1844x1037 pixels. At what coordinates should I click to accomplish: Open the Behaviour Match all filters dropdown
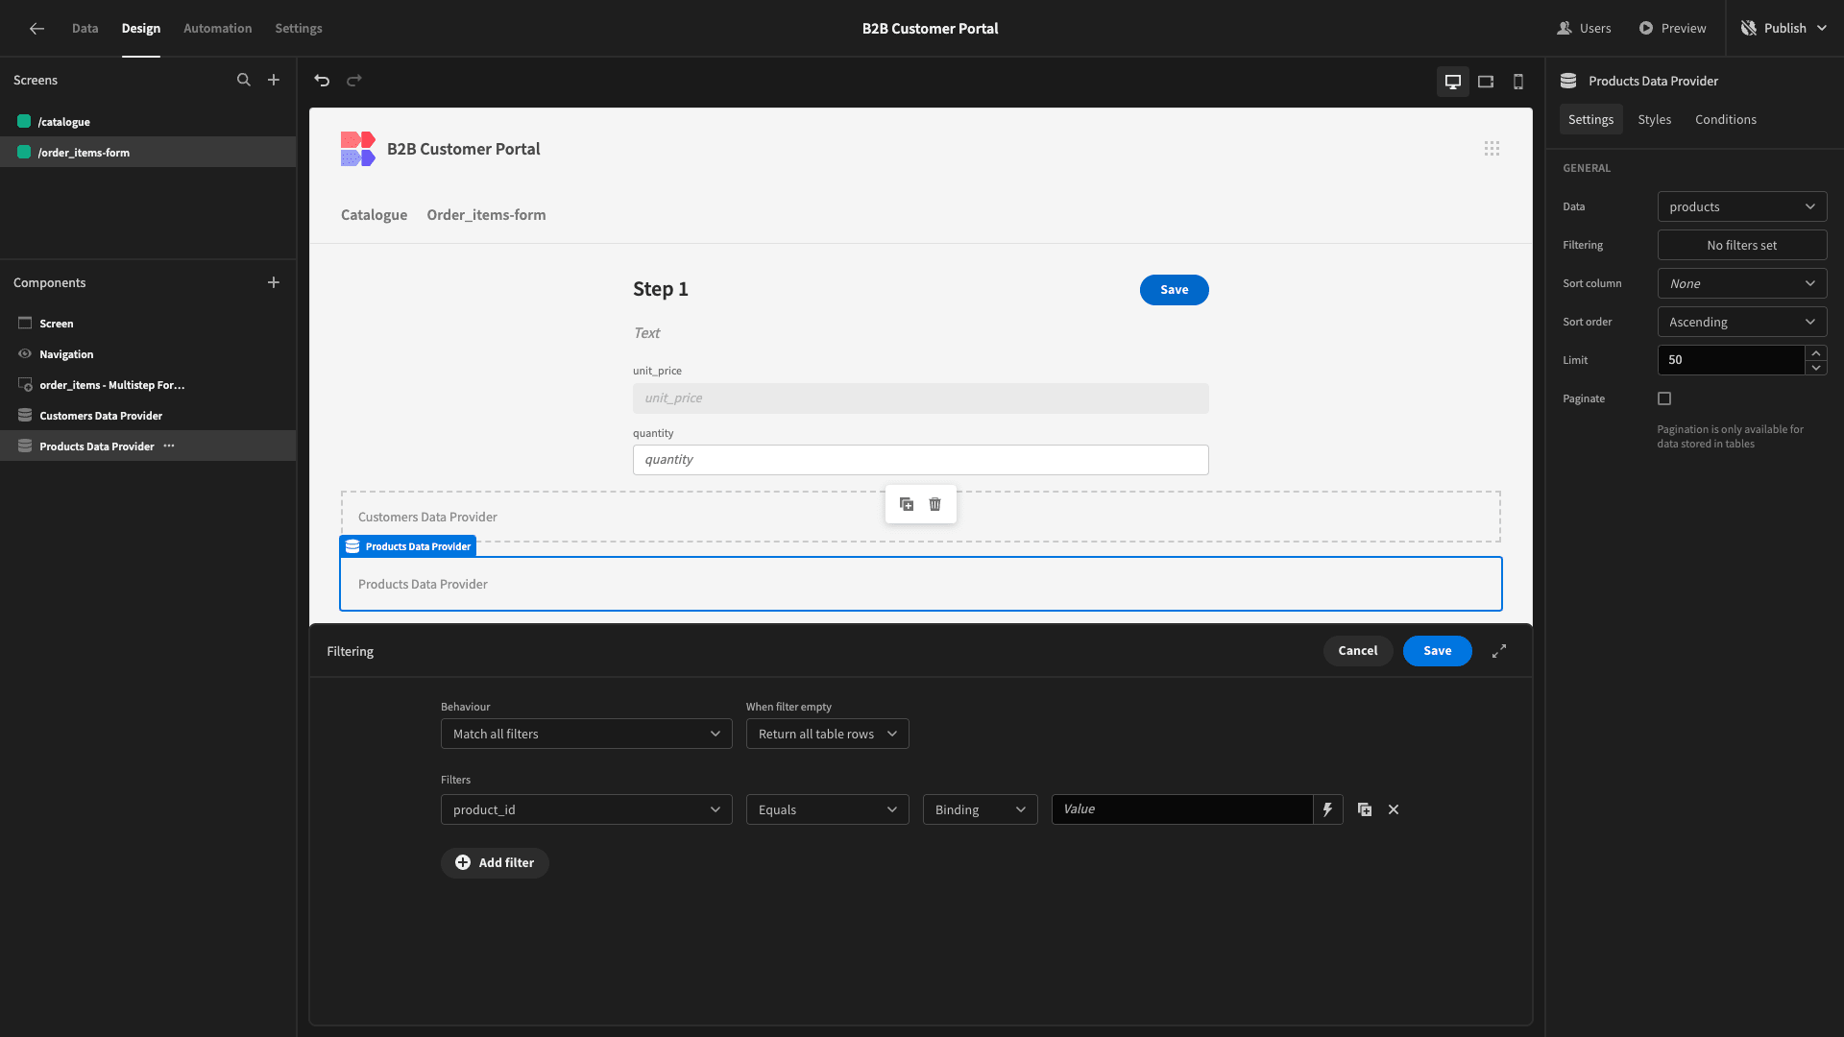tap(587, 734)
